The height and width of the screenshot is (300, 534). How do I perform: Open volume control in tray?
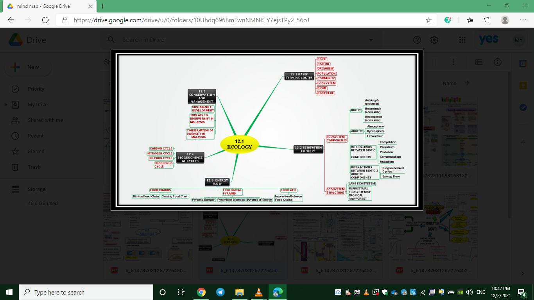(x=469, y=292)
